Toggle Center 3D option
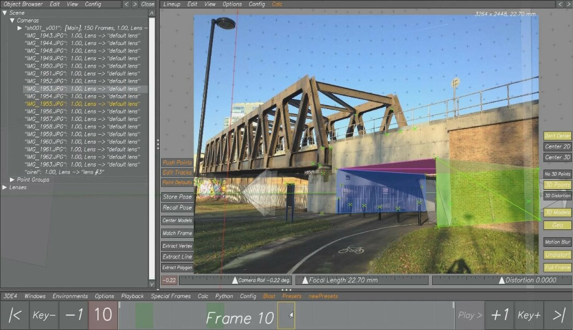 tap(557, 157)
